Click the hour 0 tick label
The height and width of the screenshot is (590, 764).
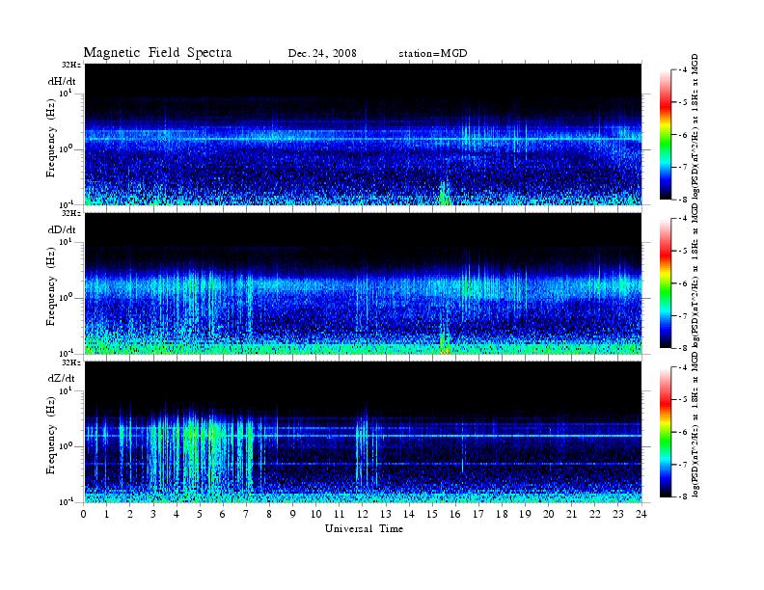[84, 515]
